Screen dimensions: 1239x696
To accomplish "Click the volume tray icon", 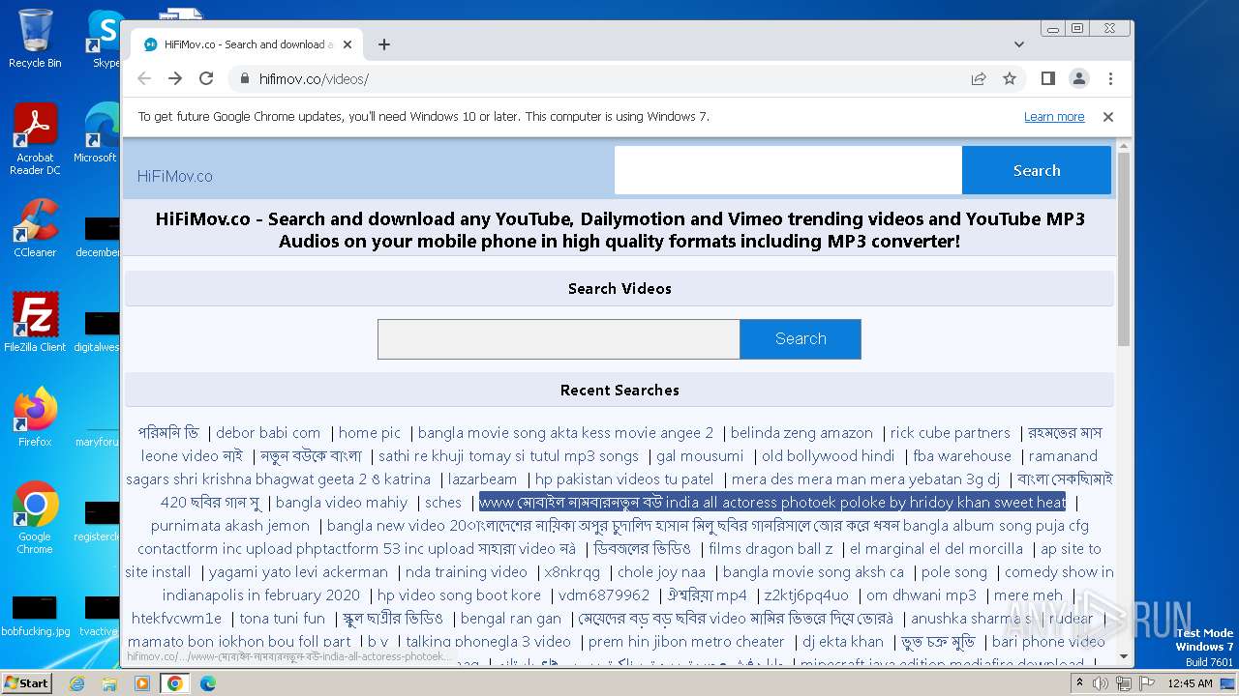I will (1101, 683).
